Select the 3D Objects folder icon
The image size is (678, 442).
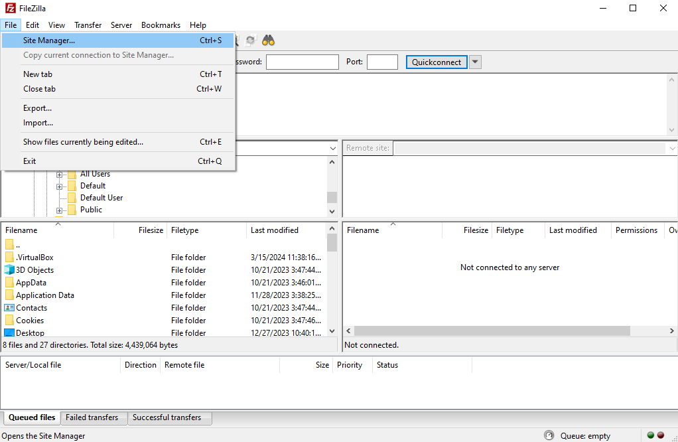9,270
